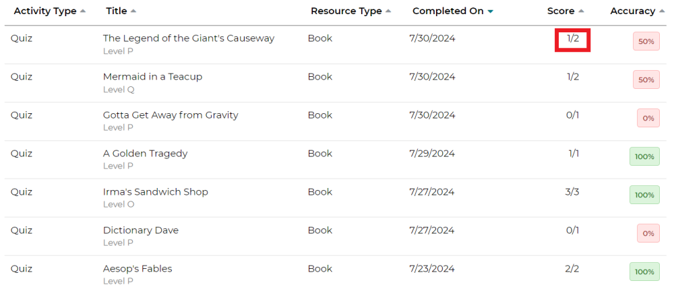674x285 pixels.
Task: Click the Completed On column header
Action: (448, 11)
